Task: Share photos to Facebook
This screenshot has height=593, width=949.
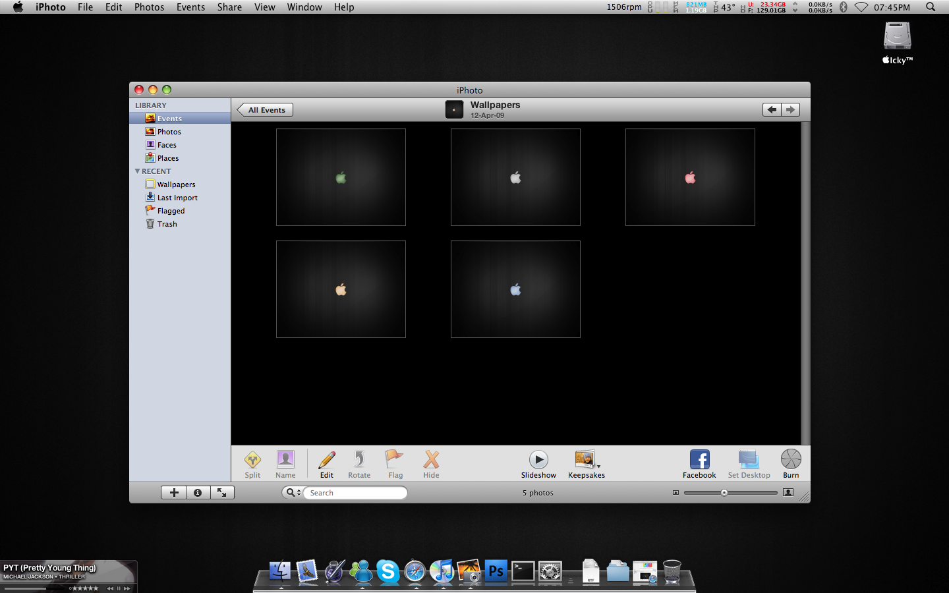Action: [x=699, y=464]
